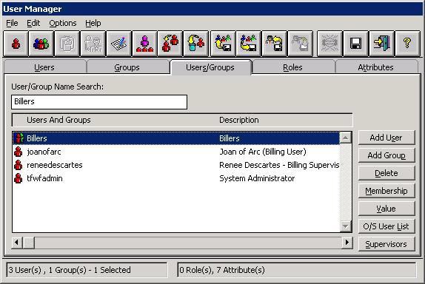Select the reneedescartes row name

(x=55, y=165)
